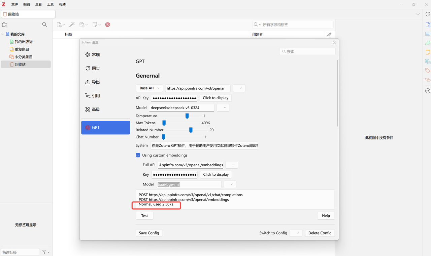Switch to 引用 settings tab
Viewport: 431px width, 256px height.
[105, 96]
